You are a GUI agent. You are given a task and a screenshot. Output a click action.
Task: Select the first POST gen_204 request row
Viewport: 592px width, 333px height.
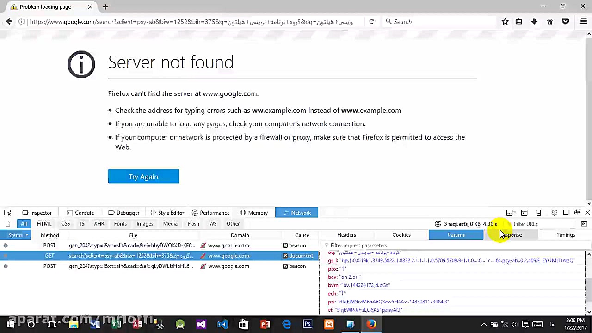160,246
